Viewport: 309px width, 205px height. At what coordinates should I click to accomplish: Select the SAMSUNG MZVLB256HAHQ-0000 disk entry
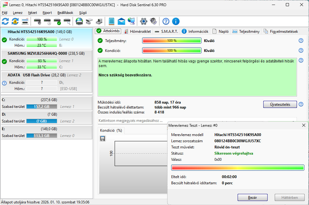click(x=46, y=53)
